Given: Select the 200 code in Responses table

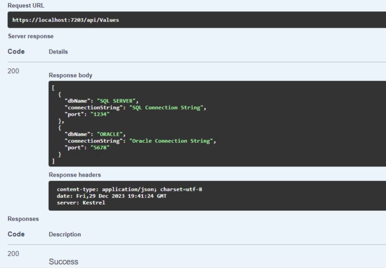Looking at the screenshot, I should coord(13,254).
